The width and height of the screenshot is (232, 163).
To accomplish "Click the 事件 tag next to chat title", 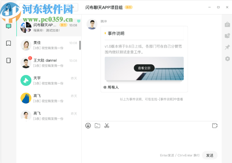I will [128, 7].
